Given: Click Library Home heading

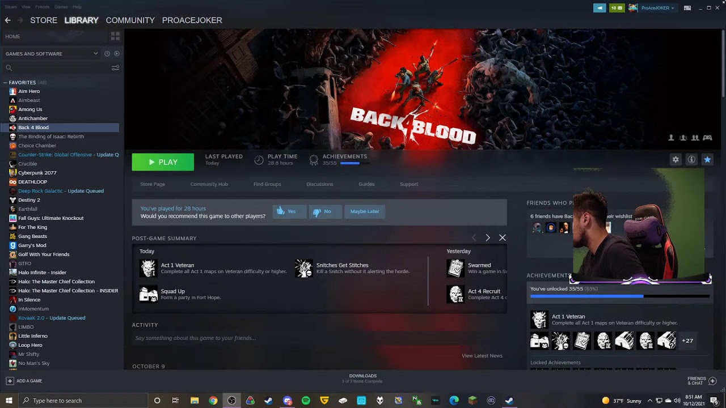Looking at the screenshot, I should click(12, 36).
